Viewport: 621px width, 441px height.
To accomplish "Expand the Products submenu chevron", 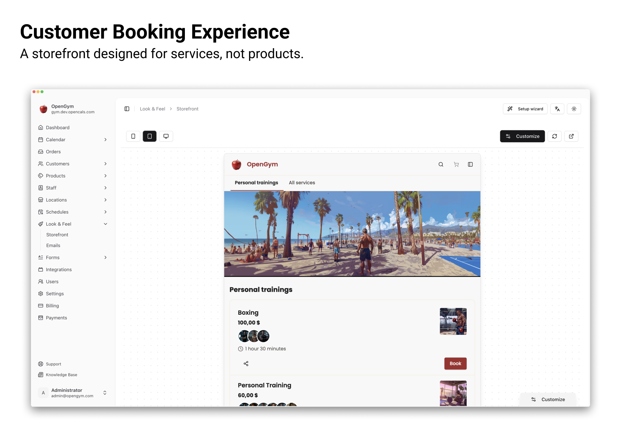I will point(106,176).
